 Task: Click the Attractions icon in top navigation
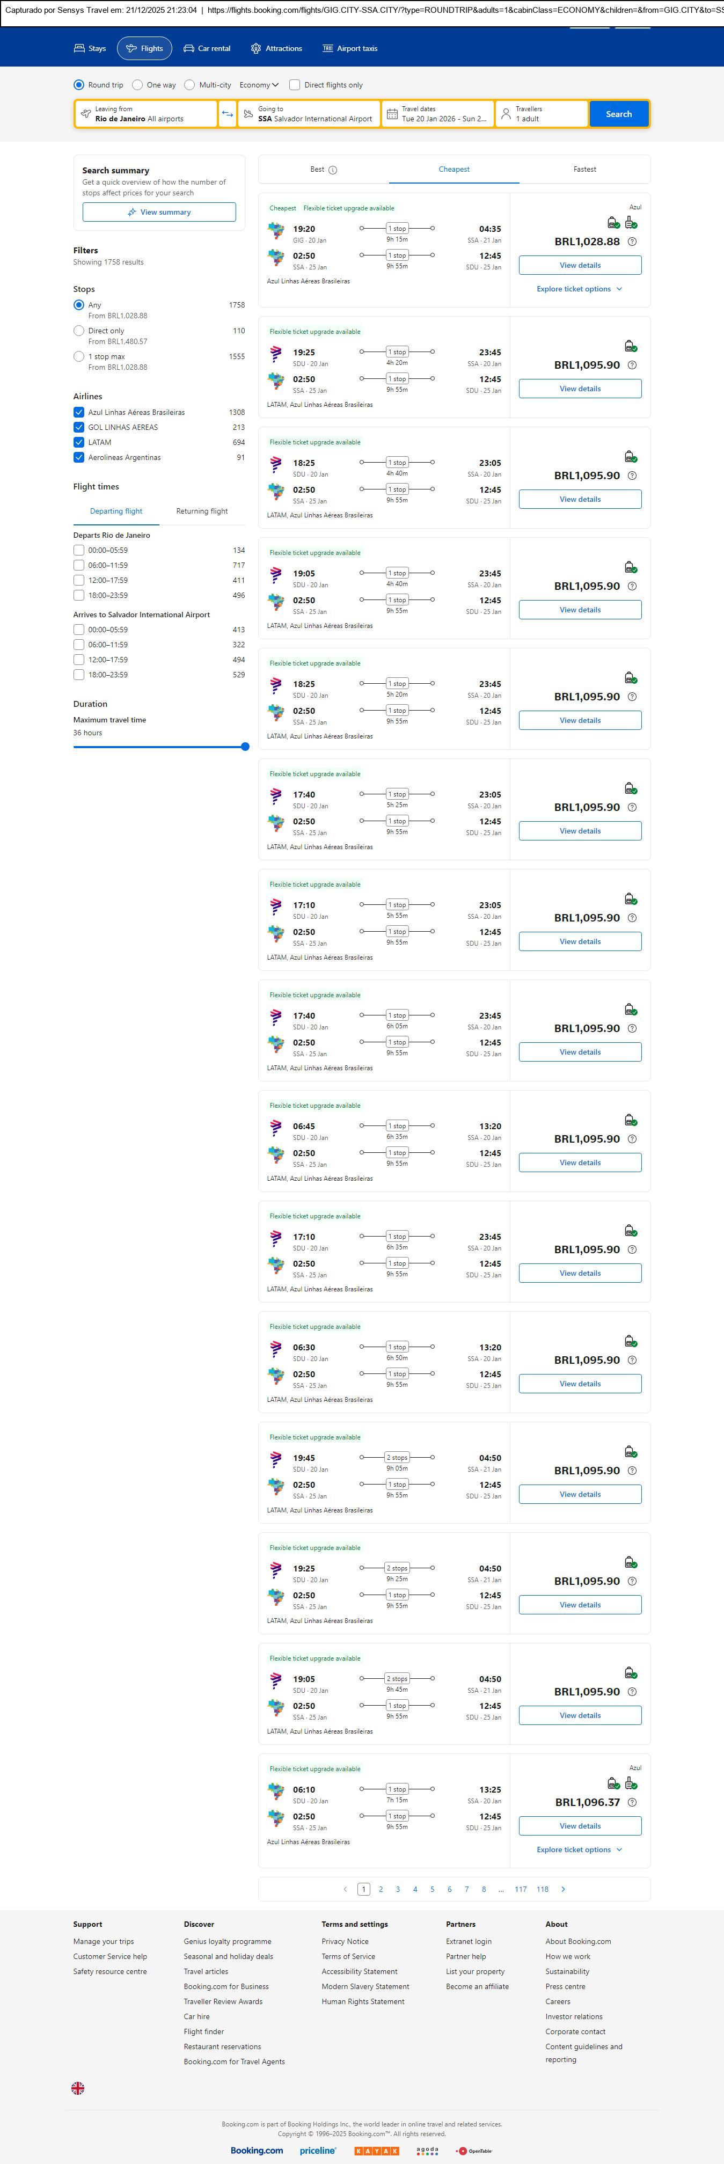(x=255, y=49)
